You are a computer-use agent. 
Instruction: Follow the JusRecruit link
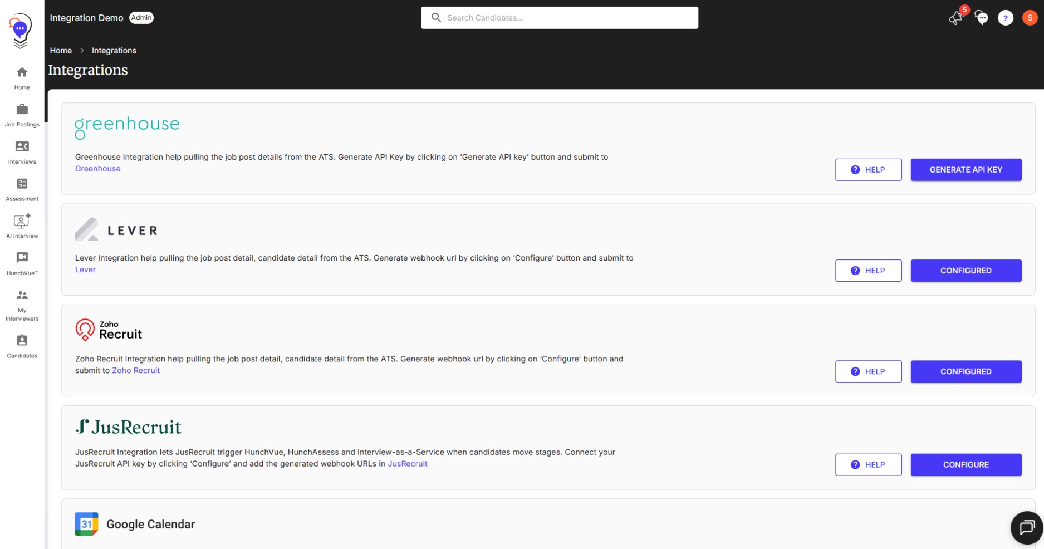(x=408, y=464)
